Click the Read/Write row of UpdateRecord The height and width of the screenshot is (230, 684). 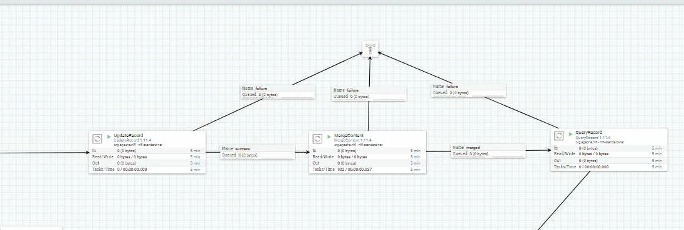pyautogui.click(x=147, y=157)
